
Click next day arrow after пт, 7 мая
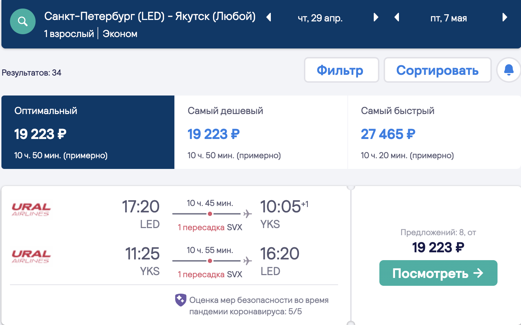click(x=504, y=17)
